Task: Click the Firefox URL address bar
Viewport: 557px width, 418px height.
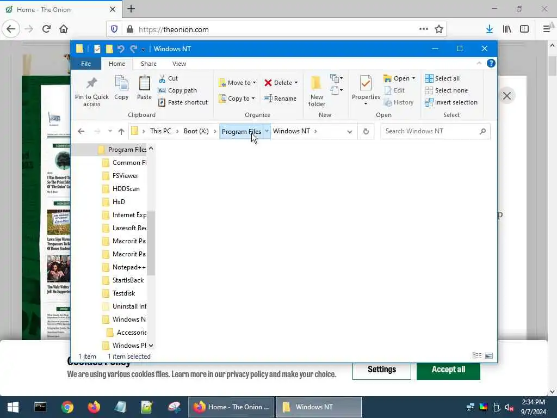Action: pyautogui.click(x=277, y=29)
